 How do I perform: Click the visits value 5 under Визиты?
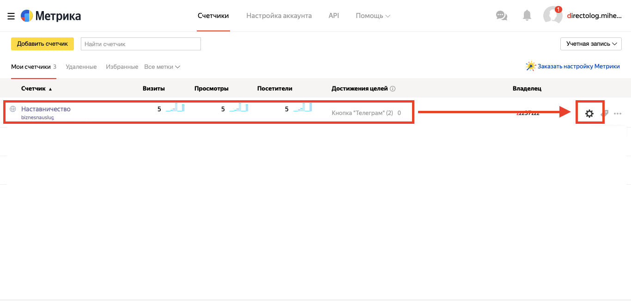[159, 109]
